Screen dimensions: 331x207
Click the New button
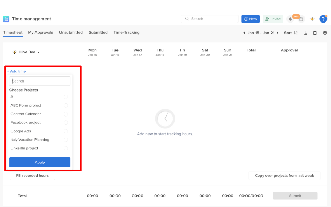pyautogui.click(x=250, y=19)
